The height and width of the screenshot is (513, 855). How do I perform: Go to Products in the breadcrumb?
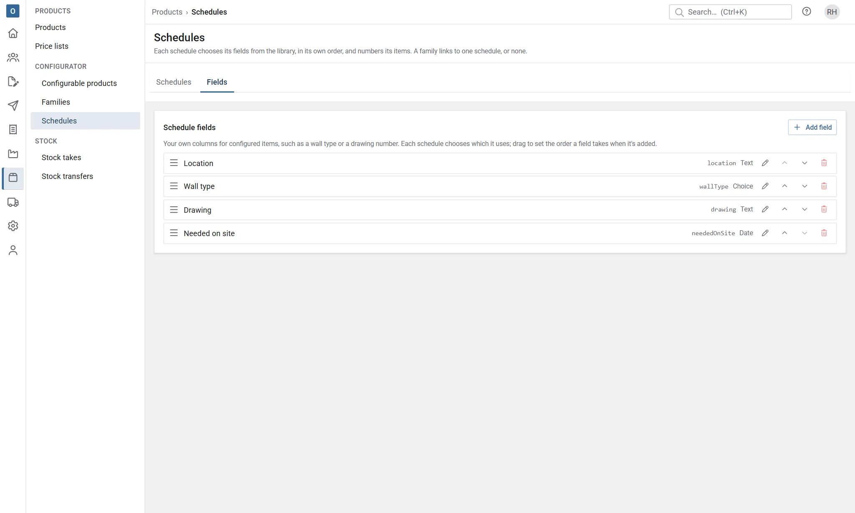167,12
